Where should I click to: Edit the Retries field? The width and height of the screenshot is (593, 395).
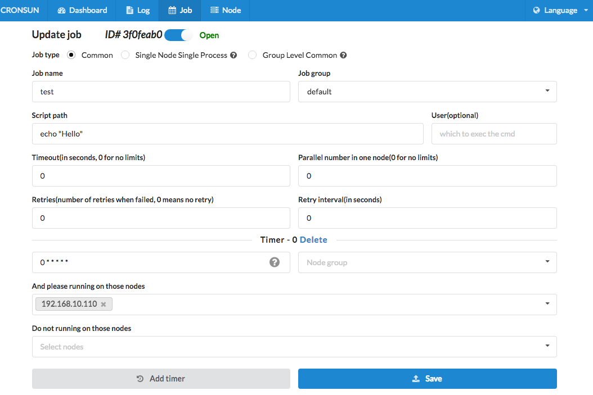coord(161,218)
